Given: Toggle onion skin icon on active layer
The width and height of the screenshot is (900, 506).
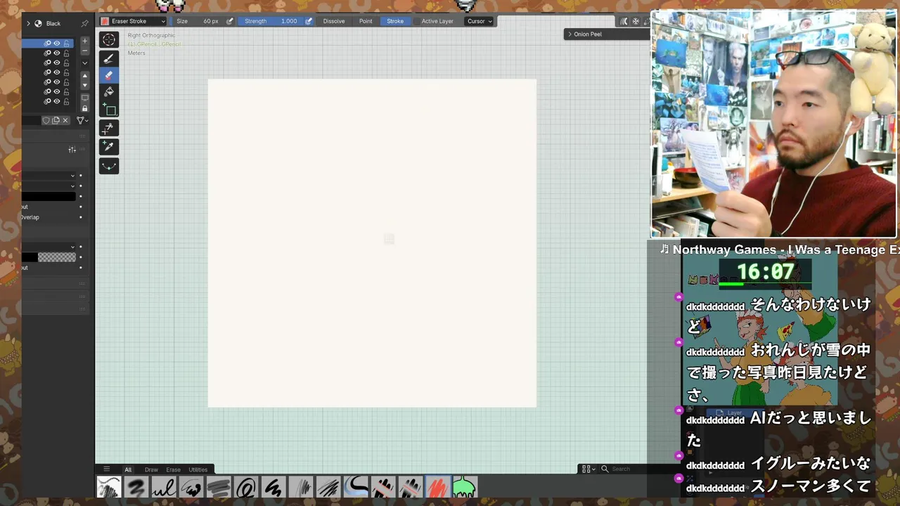Looking at the screenshot, I should pos(48,43).
